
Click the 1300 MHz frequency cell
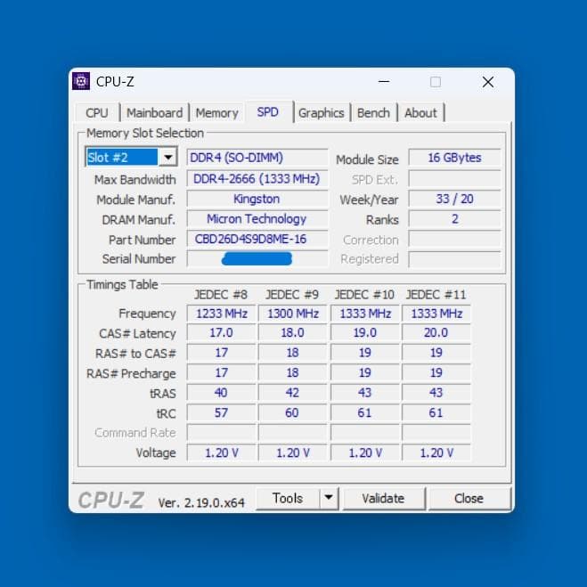(x=292, y=314)
